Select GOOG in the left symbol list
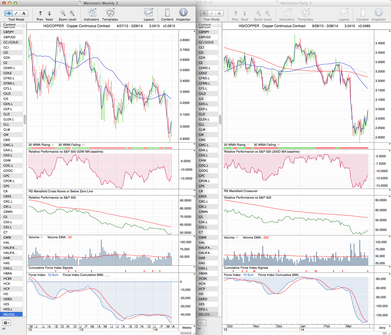 coord(8,171)
